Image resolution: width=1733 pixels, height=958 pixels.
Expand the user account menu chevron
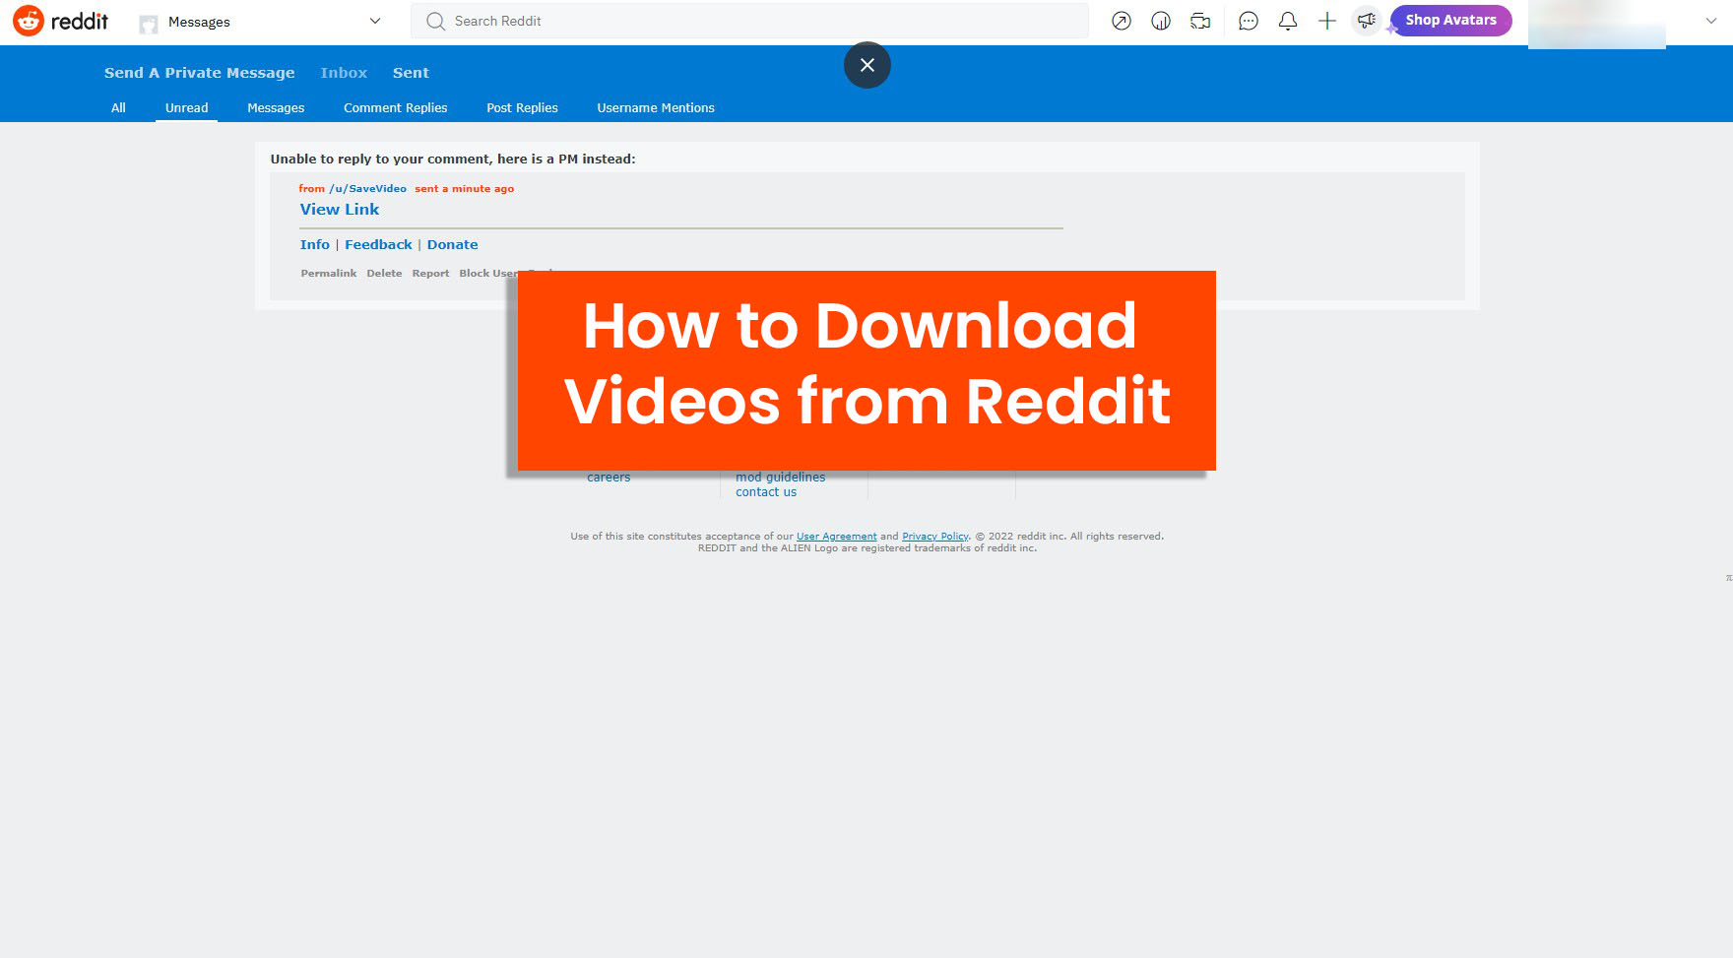(x=1711, y=21)
